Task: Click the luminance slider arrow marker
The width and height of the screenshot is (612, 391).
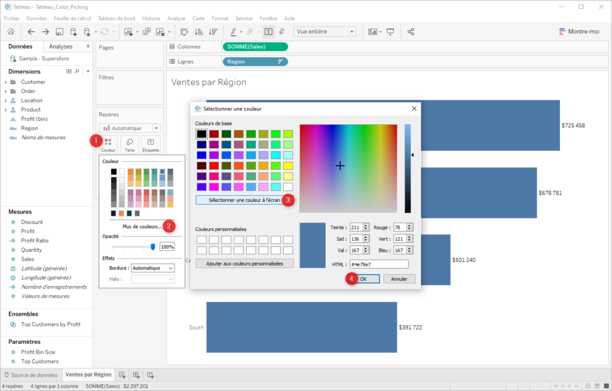Action: click(412, 155)
